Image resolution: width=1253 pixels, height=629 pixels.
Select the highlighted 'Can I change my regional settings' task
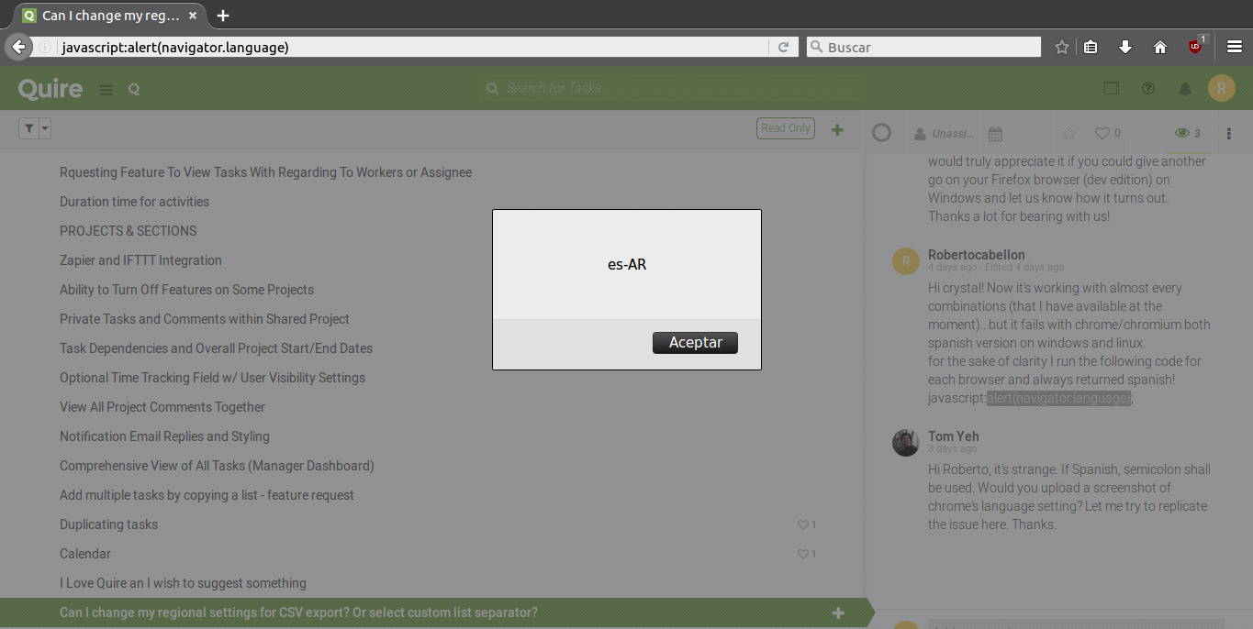coord(298,612)
